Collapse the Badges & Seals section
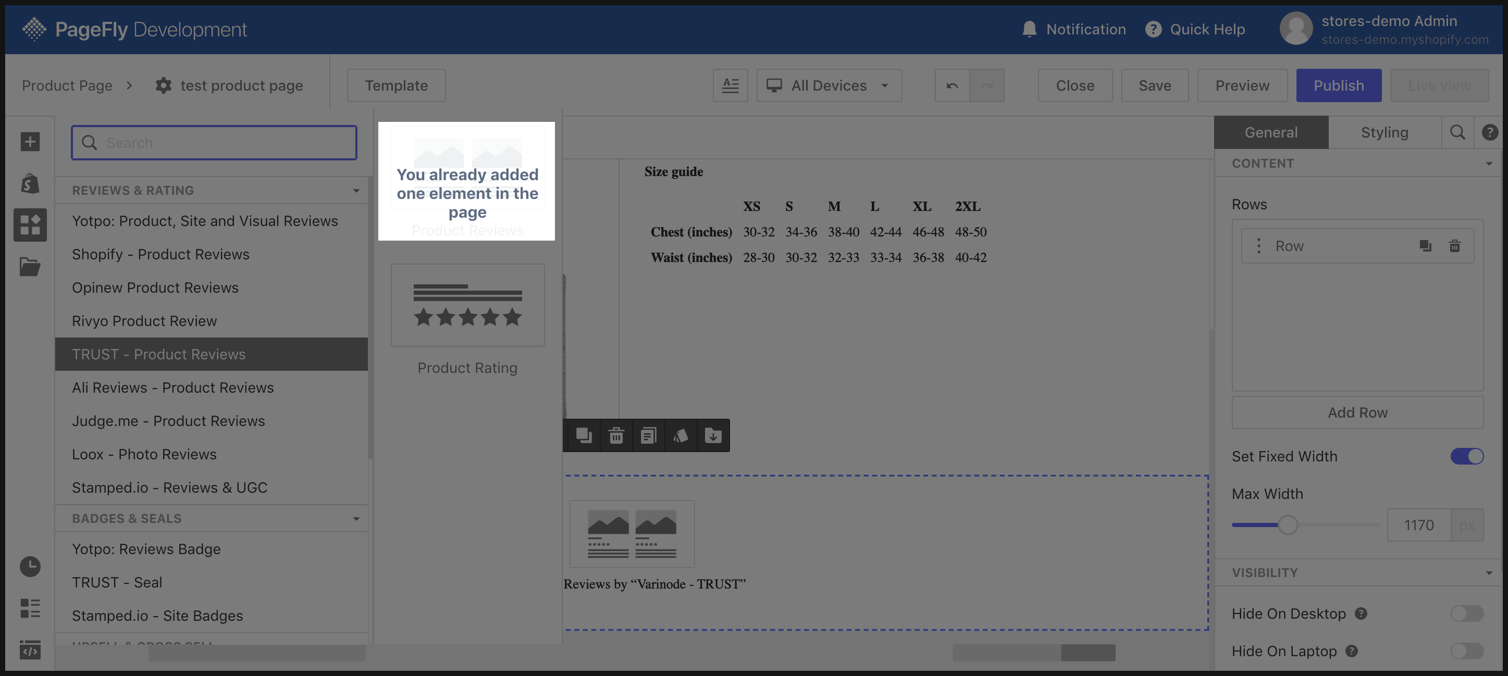The image size is (1508, 676). (356, 519)
